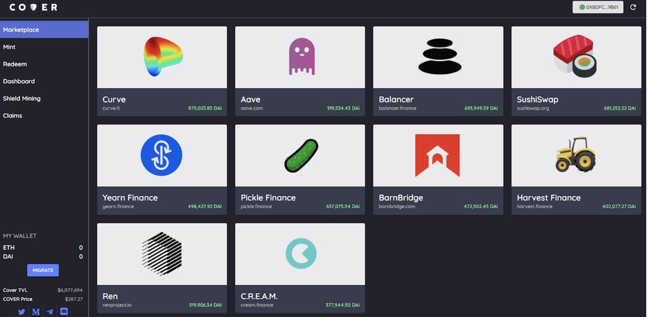This screenshot has height=317, width=648.
Task: Click the Harvest Finance tractor logo
Action: (576, 154)
